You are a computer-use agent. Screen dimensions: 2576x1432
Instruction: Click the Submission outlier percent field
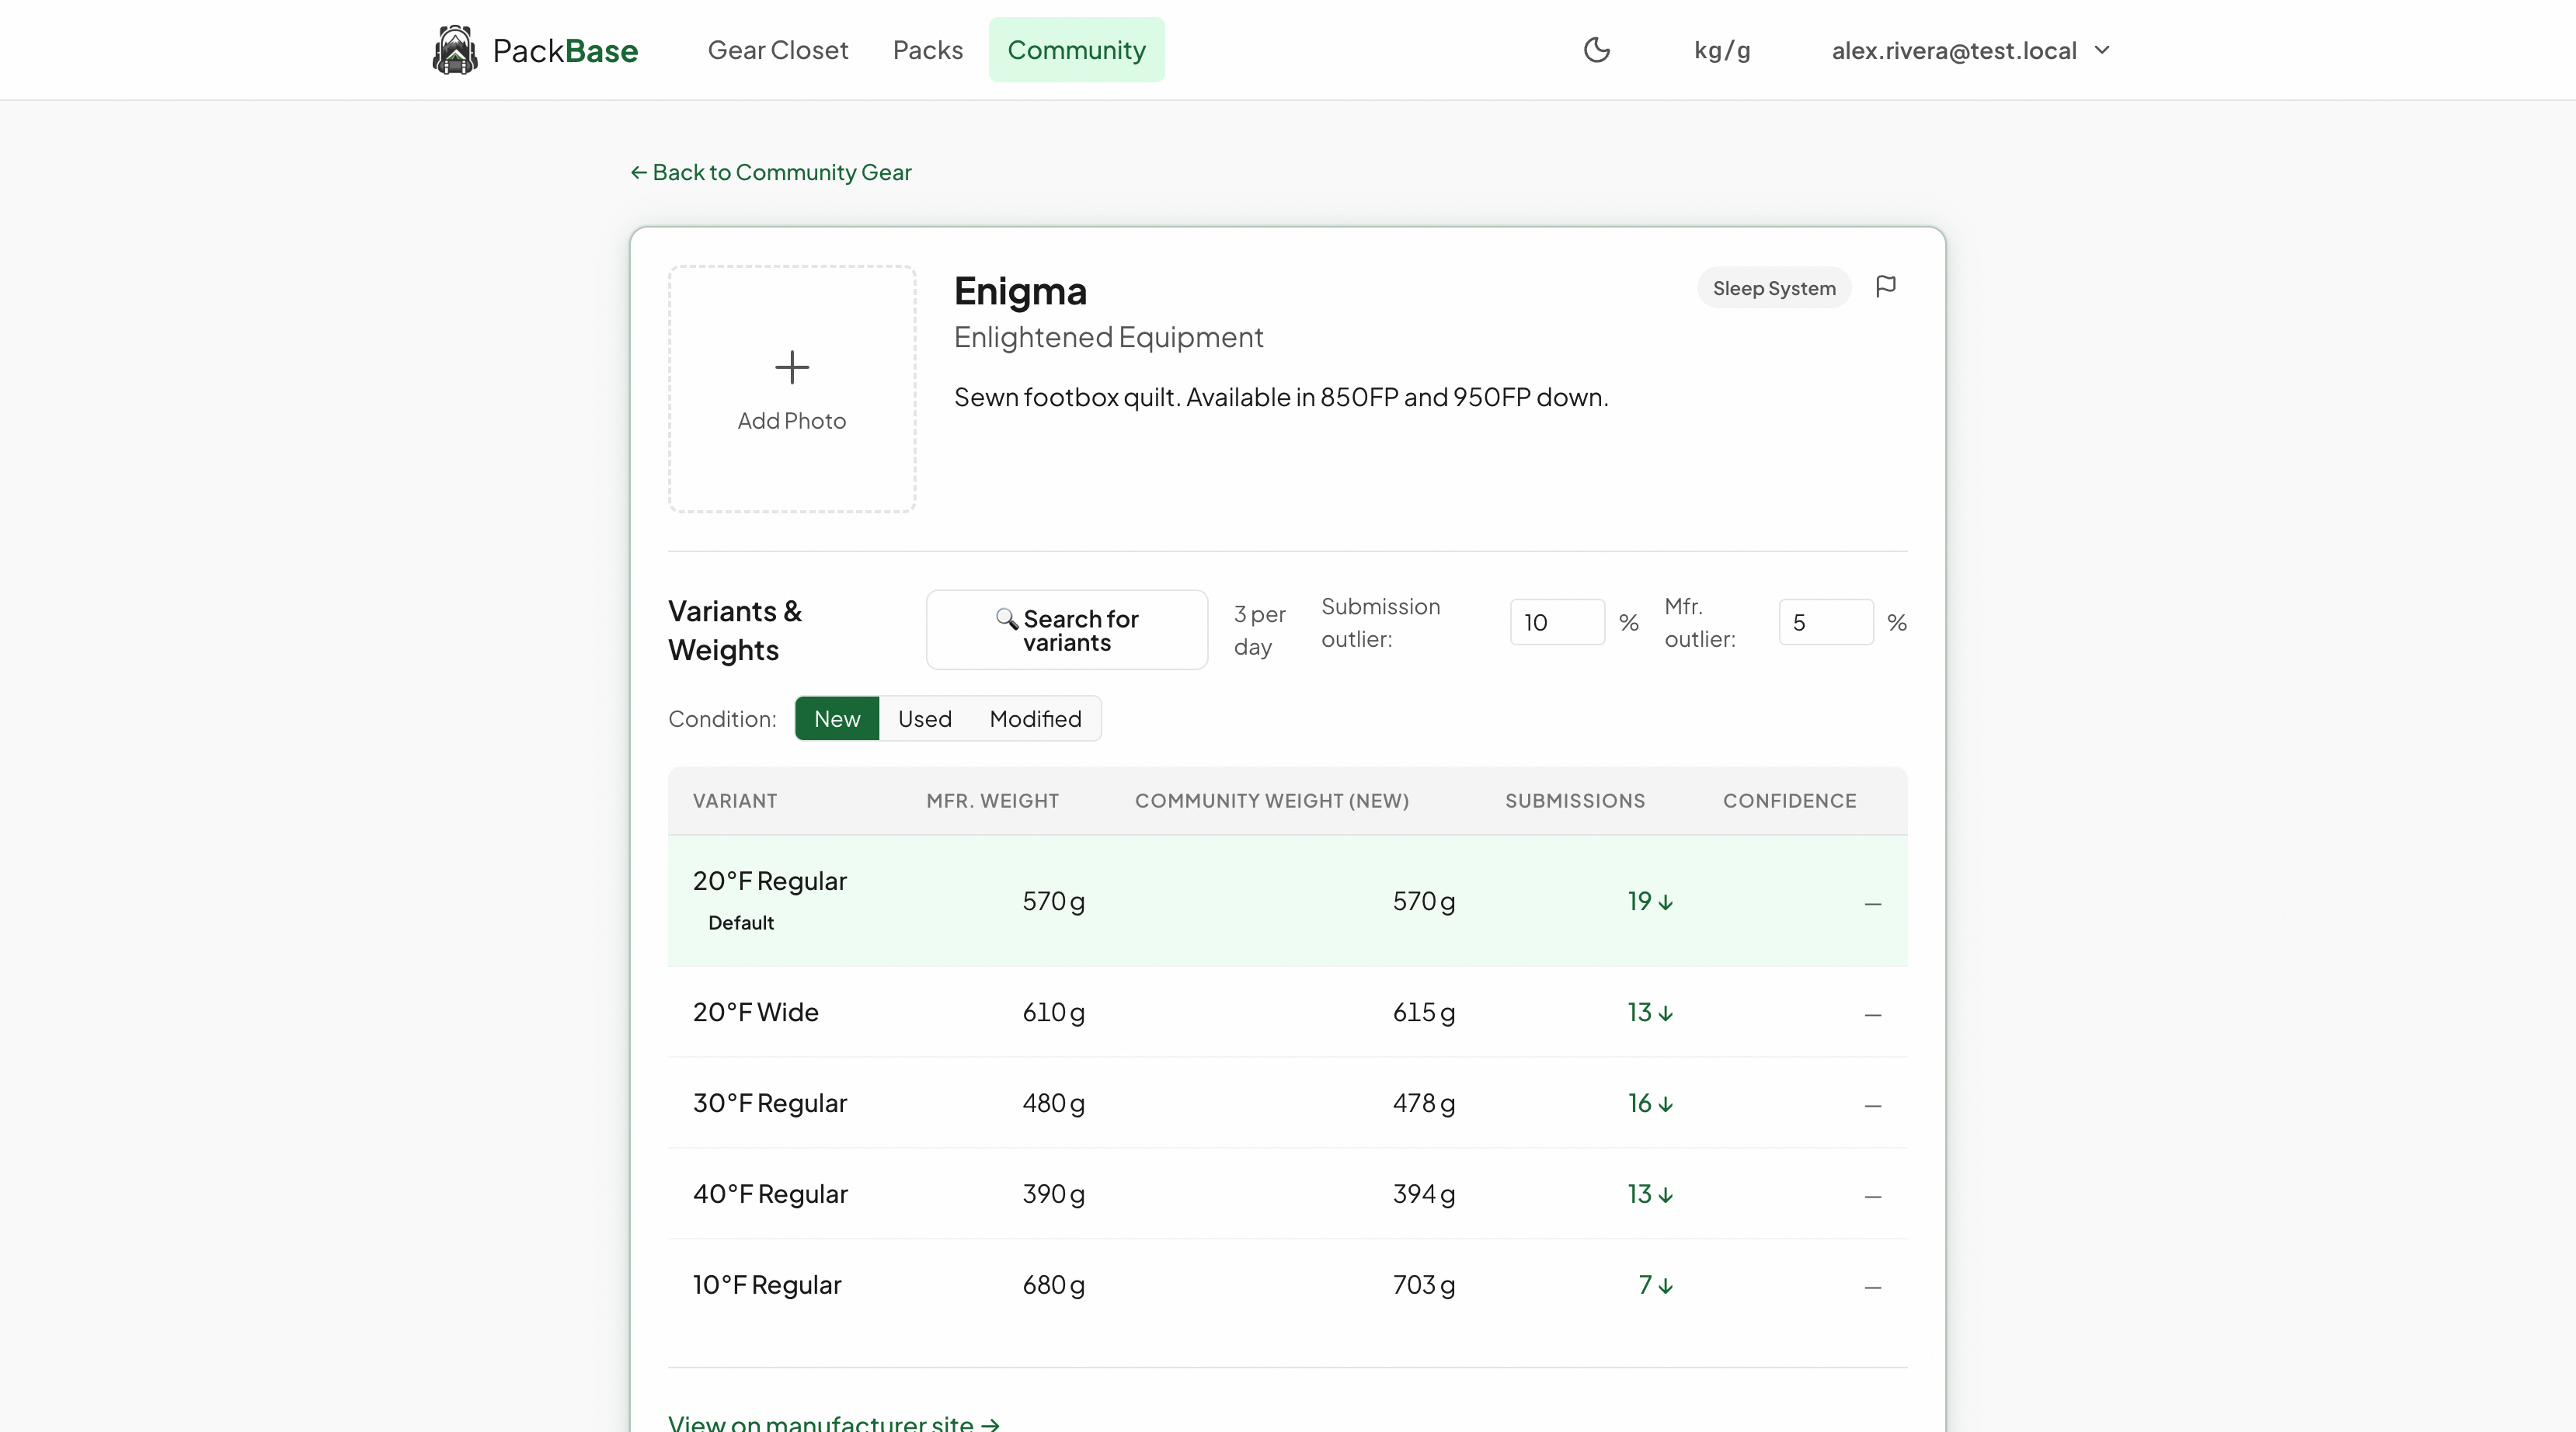1557,622
